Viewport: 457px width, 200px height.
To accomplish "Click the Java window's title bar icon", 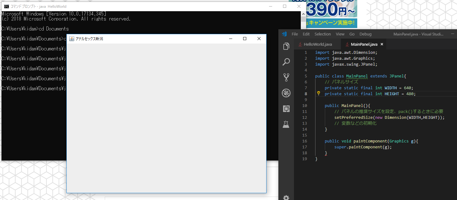I will [71, 39].
